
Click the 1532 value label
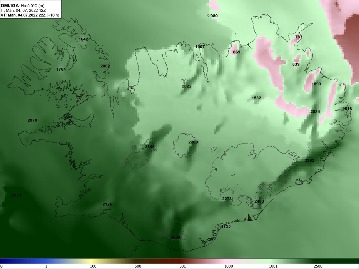pos(256,98)
